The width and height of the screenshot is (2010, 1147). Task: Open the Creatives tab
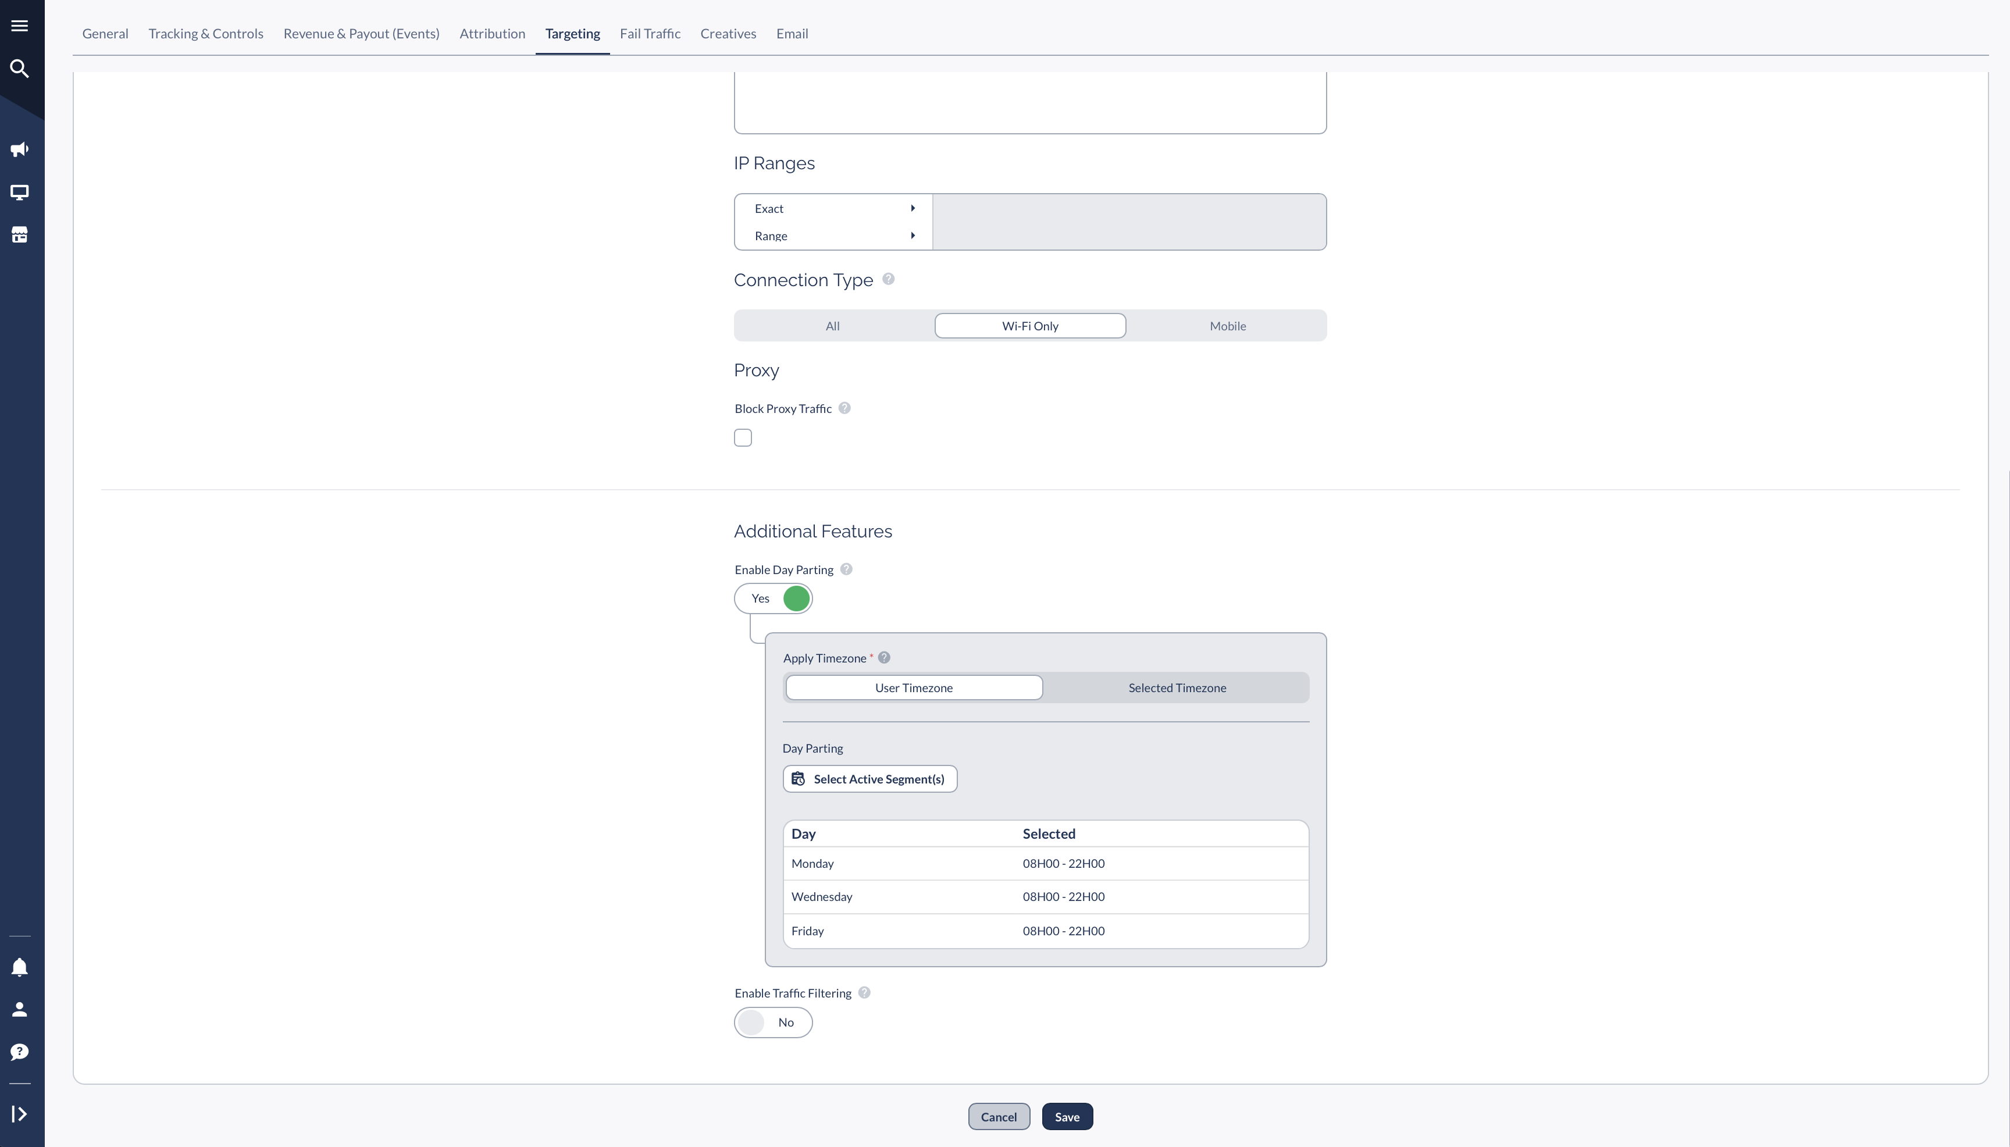[729, 33]
